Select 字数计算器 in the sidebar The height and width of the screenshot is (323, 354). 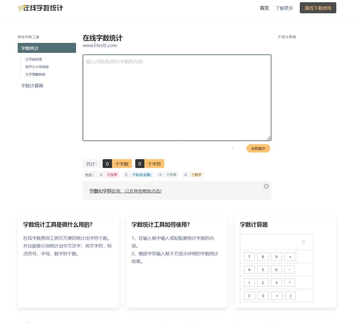coord(32,86)
